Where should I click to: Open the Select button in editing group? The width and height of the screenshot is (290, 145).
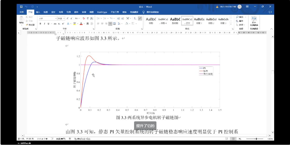pyautogui.click(x=240, y=25)
